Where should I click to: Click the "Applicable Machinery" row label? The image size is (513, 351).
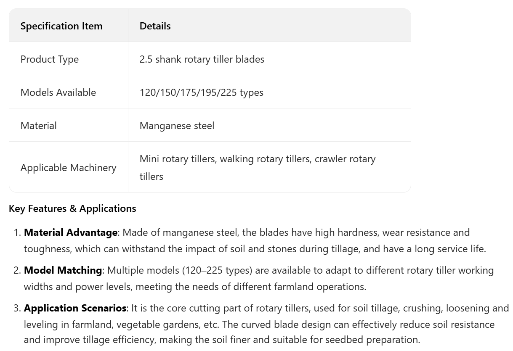(68, 168)
